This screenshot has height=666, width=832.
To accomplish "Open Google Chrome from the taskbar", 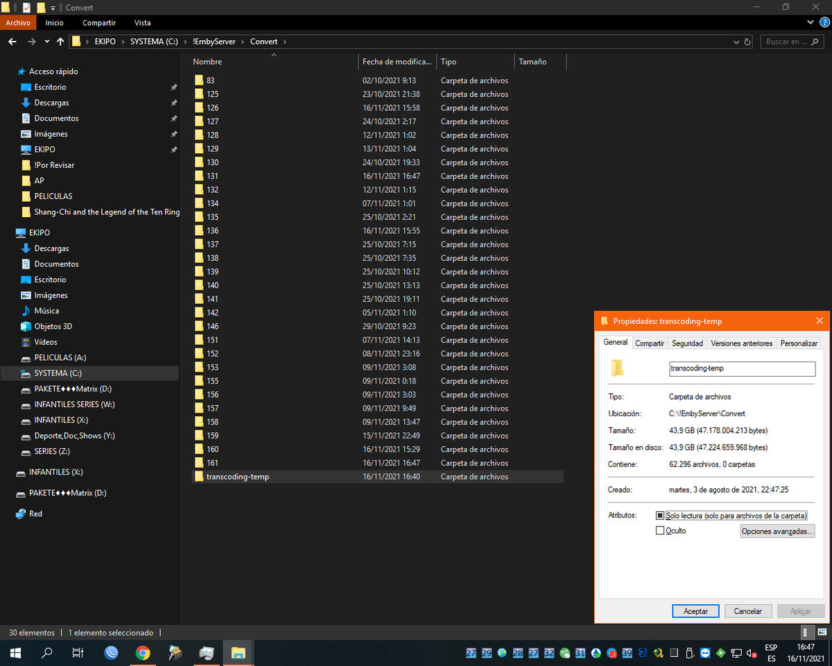I will tap(143, 653).
